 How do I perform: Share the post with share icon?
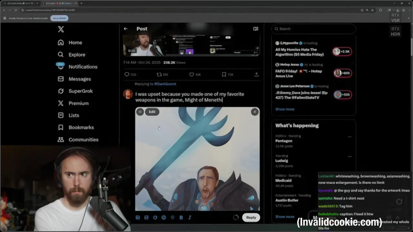[257, 74]
